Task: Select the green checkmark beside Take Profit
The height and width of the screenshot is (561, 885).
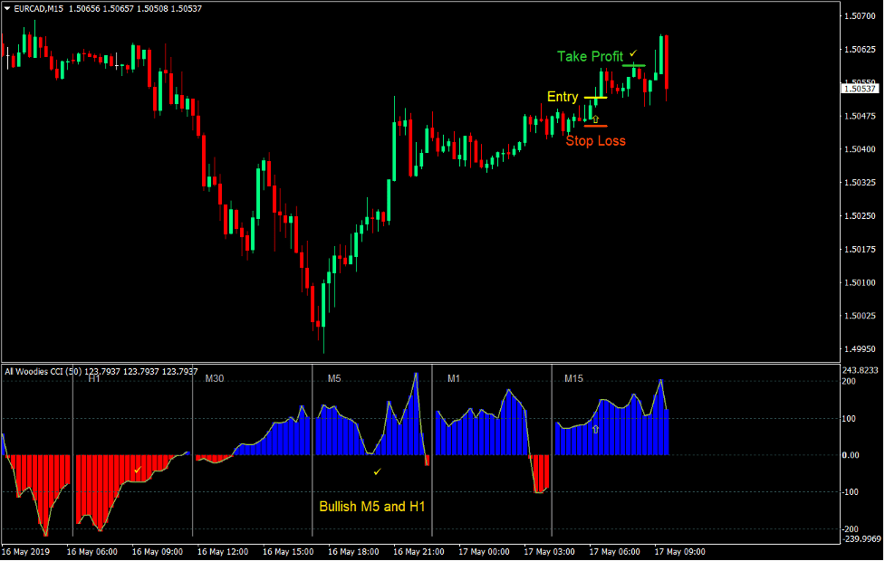Action: click(x=633, y=54)
